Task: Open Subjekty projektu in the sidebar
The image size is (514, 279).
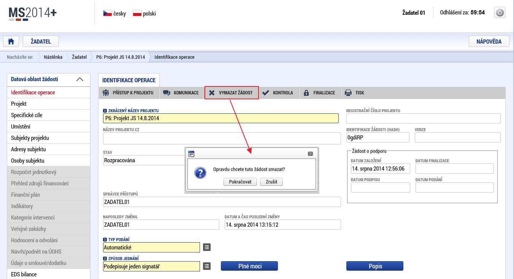Action: (x=49, y=138)
